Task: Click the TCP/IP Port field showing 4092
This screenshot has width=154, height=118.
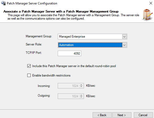Action: pos(70,53)
